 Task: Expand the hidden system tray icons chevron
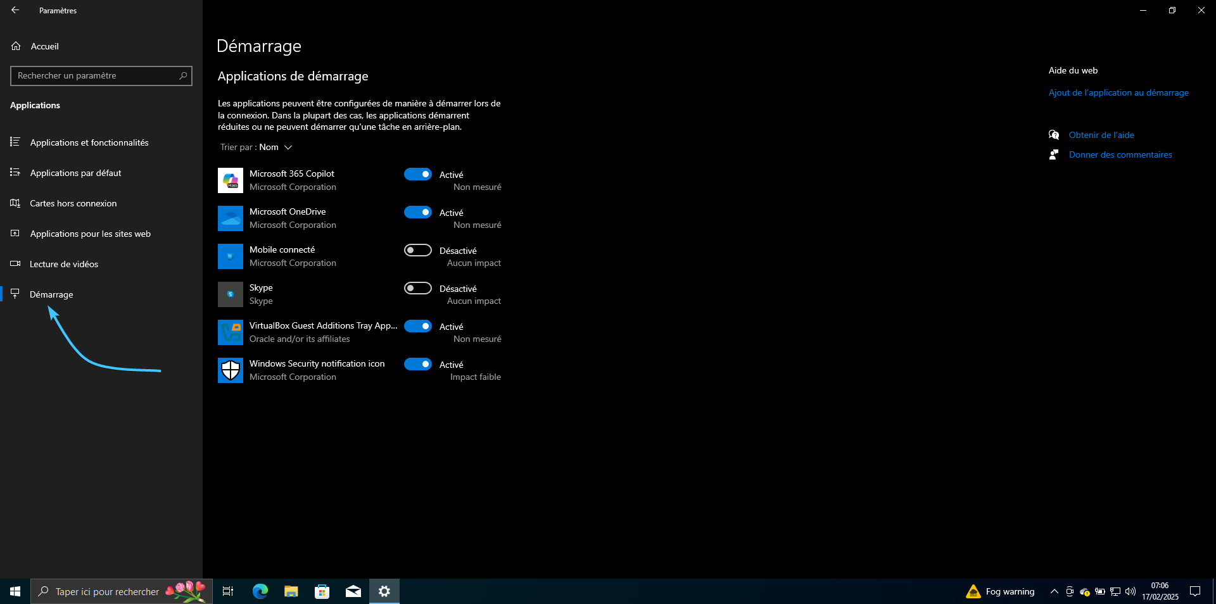tap(1054, 591)
